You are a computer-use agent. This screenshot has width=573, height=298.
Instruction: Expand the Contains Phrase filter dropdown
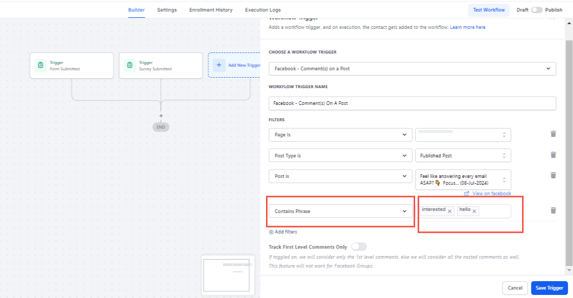340,211
